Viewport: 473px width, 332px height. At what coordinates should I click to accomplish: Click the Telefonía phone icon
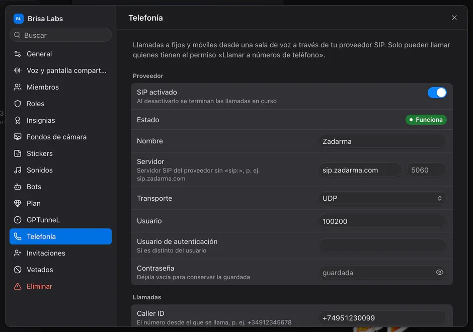(18, 236)
